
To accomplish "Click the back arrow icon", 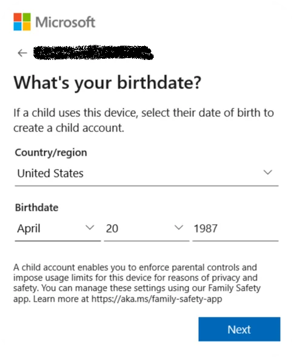I will coord(22,53).
